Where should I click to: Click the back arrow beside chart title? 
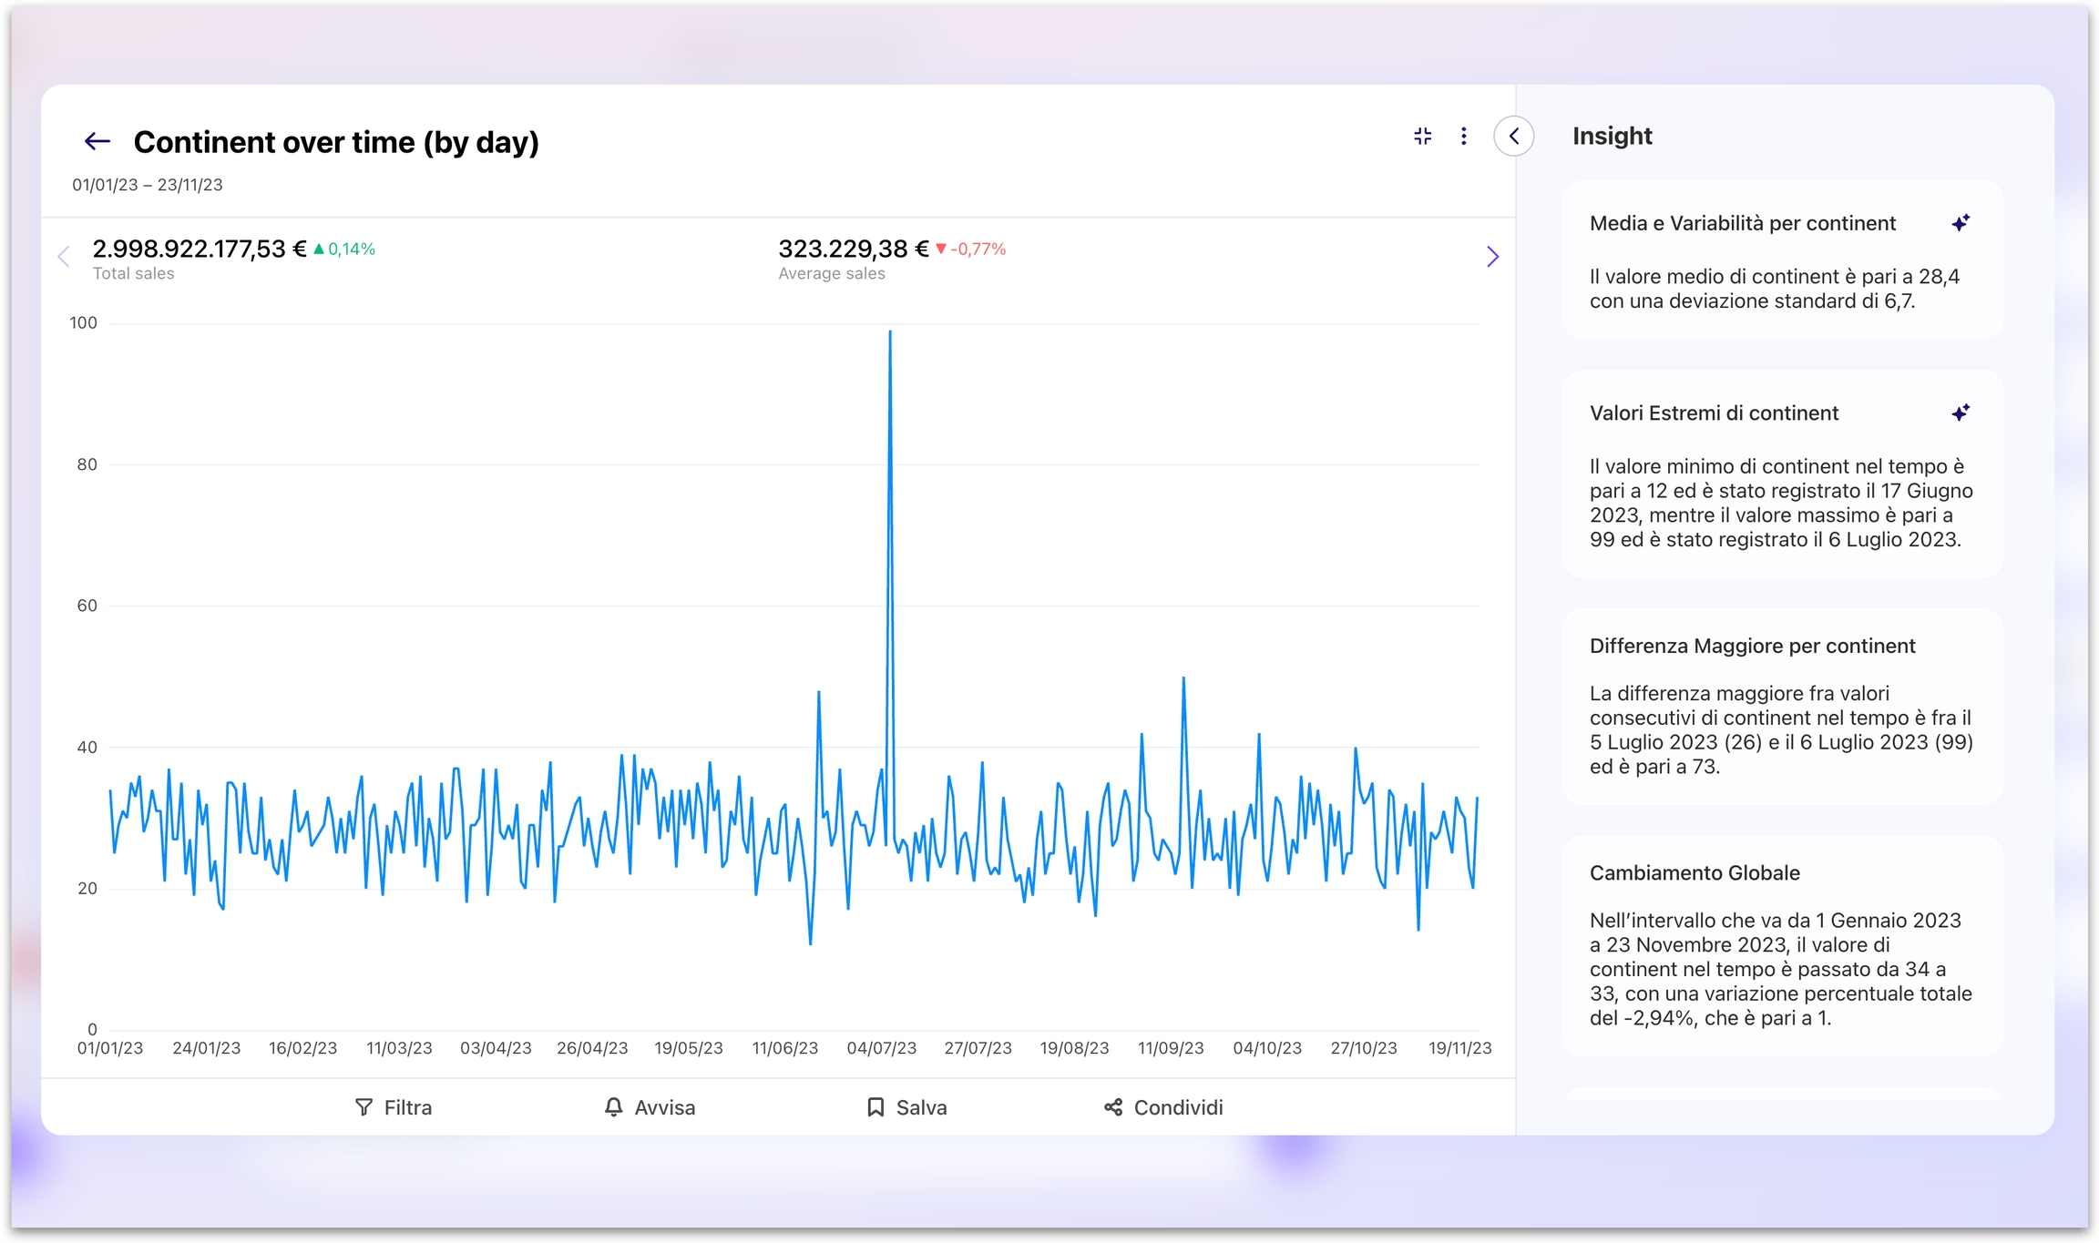tap(97, 141)
